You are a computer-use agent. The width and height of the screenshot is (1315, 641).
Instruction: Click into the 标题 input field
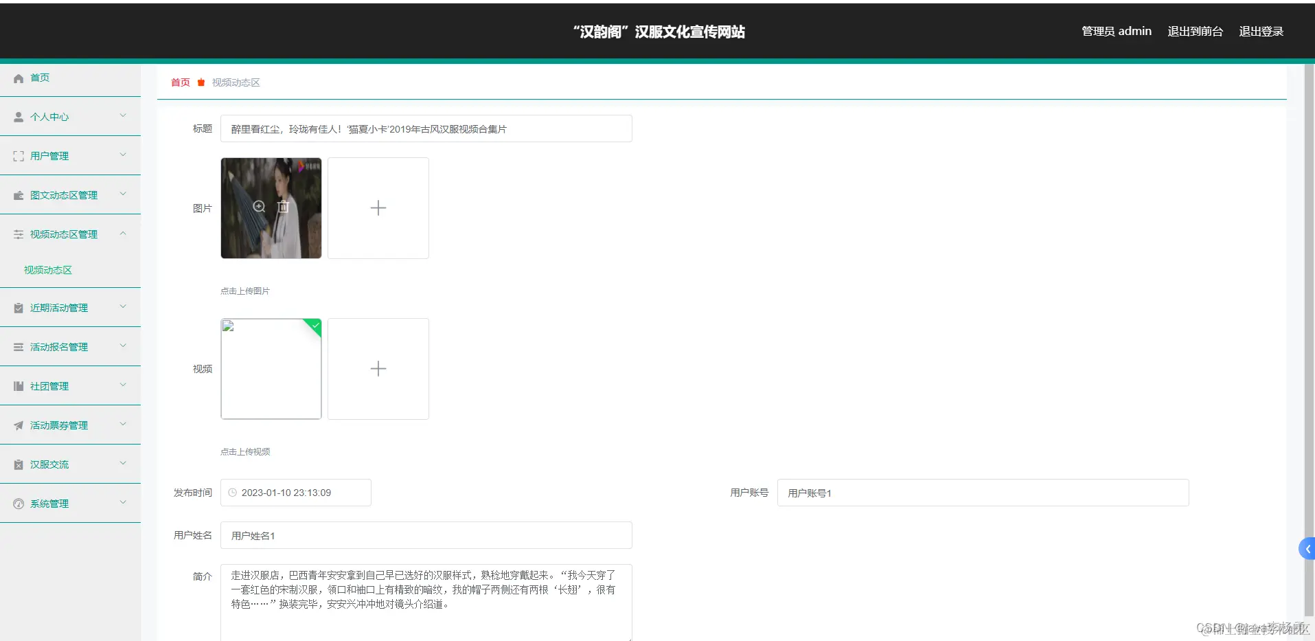click(426, 128)
